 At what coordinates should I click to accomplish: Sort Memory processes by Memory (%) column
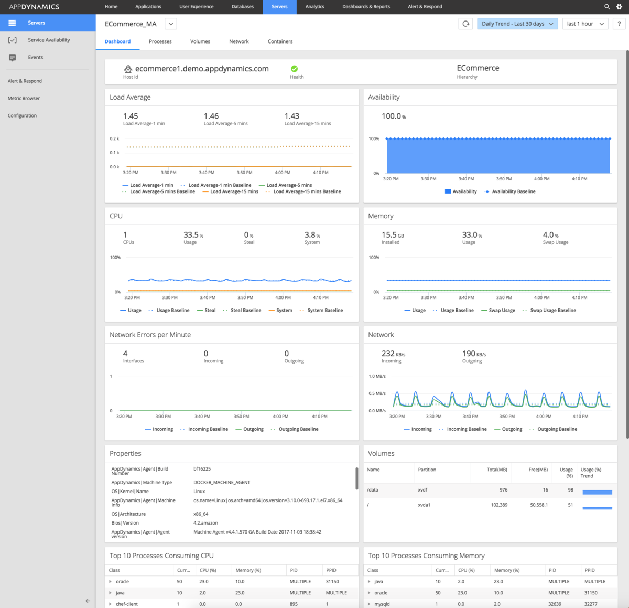pos(507,570)
